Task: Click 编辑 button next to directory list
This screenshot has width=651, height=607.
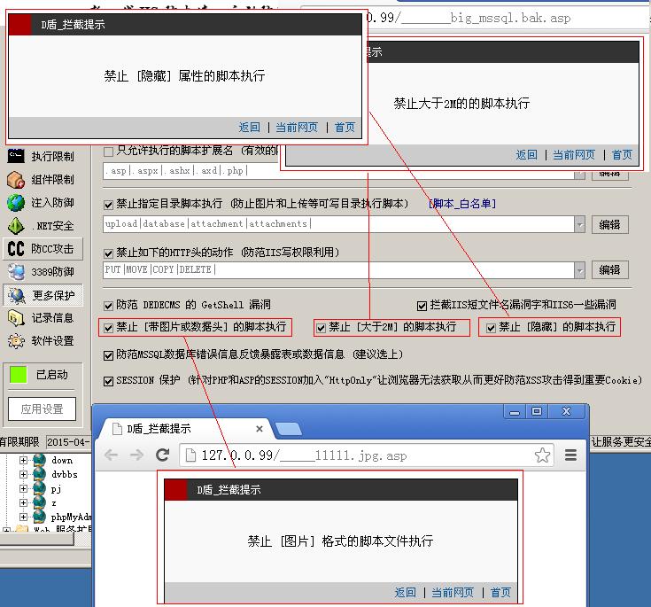Action: [x=609, y=225]
